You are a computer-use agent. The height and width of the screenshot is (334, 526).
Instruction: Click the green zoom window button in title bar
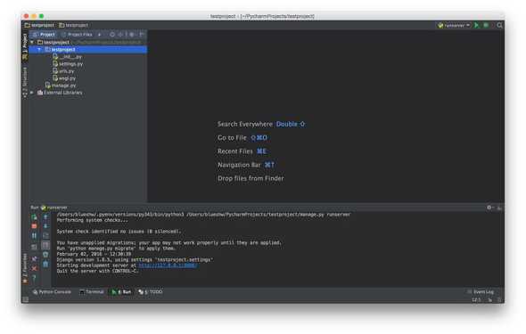41,16
